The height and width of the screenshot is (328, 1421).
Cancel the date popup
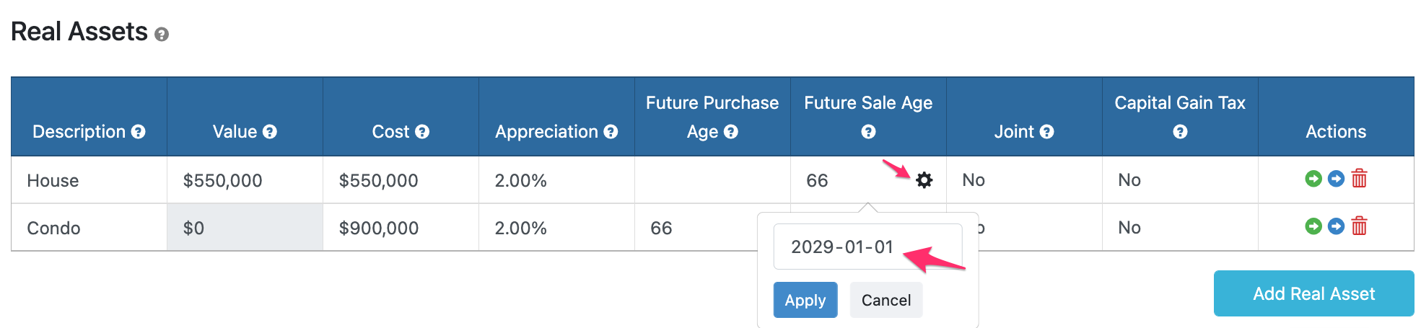(x=886, y=300)
